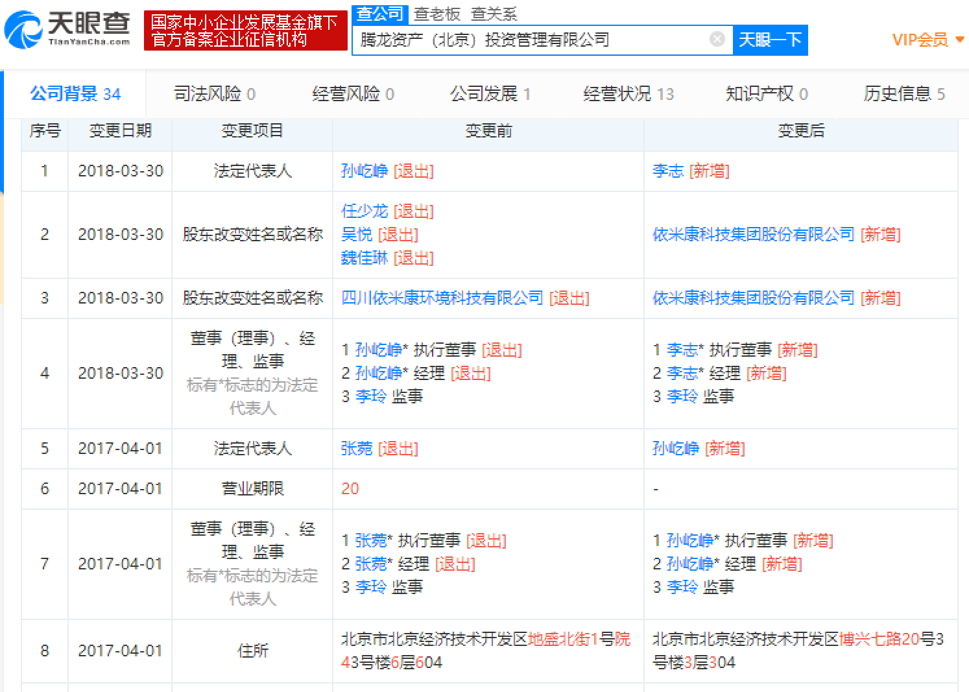Viewport: 969px width, 692px height.
Task: Click 李玲 监事 link in row 7 变更后
Action: 682,587
